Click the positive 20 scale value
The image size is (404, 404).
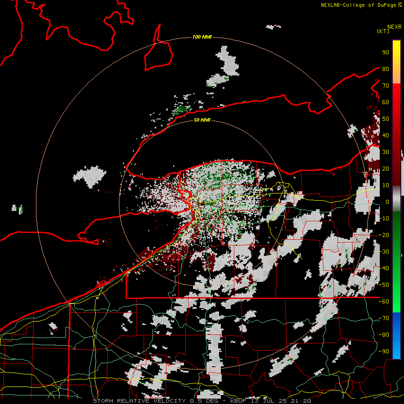(x=386, y=168)
